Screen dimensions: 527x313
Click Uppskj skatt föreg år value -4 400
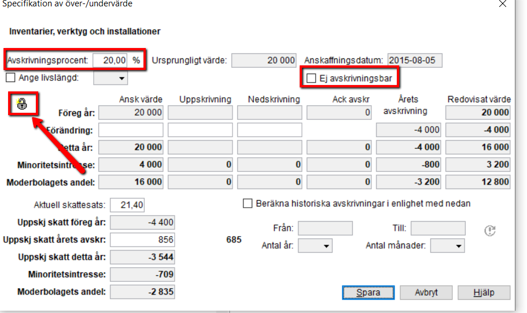[142, 222]
